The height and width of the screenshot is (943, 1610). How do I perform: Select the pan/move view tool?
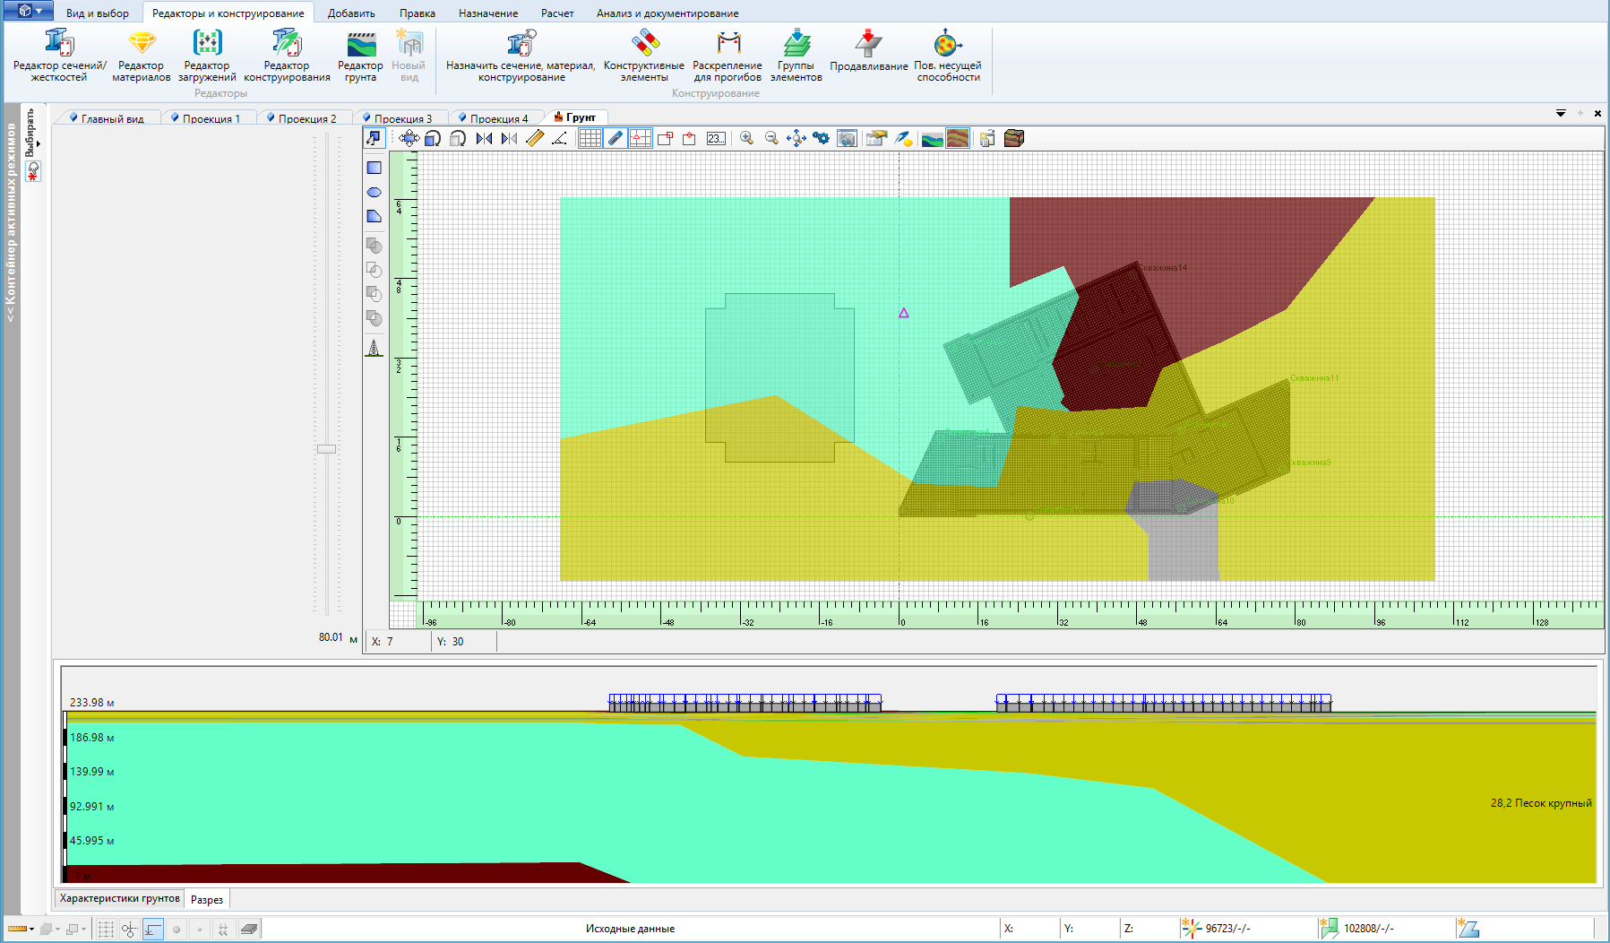[x=409, y=138]
